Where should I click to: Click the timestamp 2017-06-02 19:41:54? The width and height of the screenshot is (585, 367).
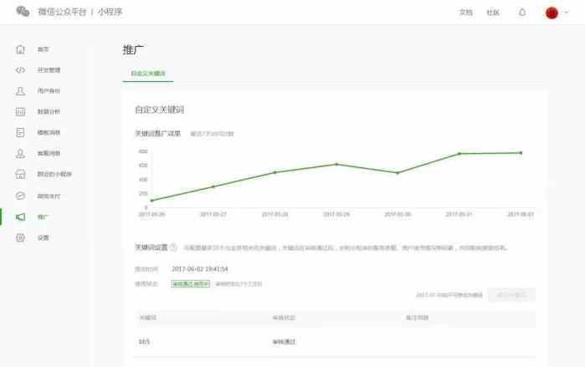(199, 269)
